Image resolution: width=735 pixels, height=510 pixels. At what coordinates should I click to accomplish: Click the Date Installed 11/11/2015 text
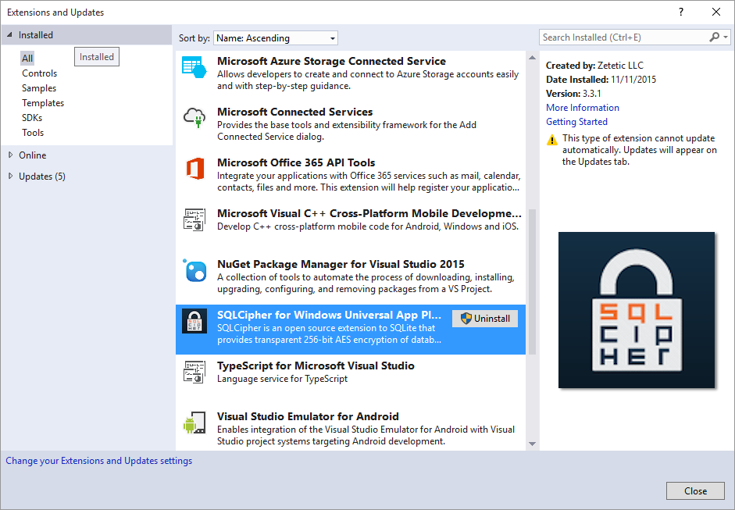click(x=601, y=79)
